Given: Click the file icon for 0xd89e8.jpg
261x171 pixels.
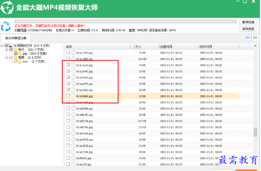Looking at the screenshot, I should click(x=73, y=158).
